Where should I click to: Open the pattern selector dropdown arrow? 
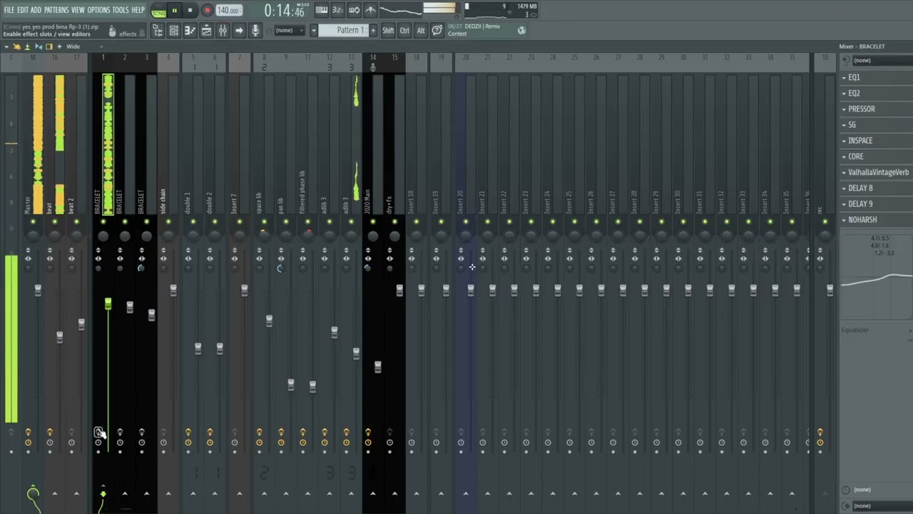(x=313, y=31)
